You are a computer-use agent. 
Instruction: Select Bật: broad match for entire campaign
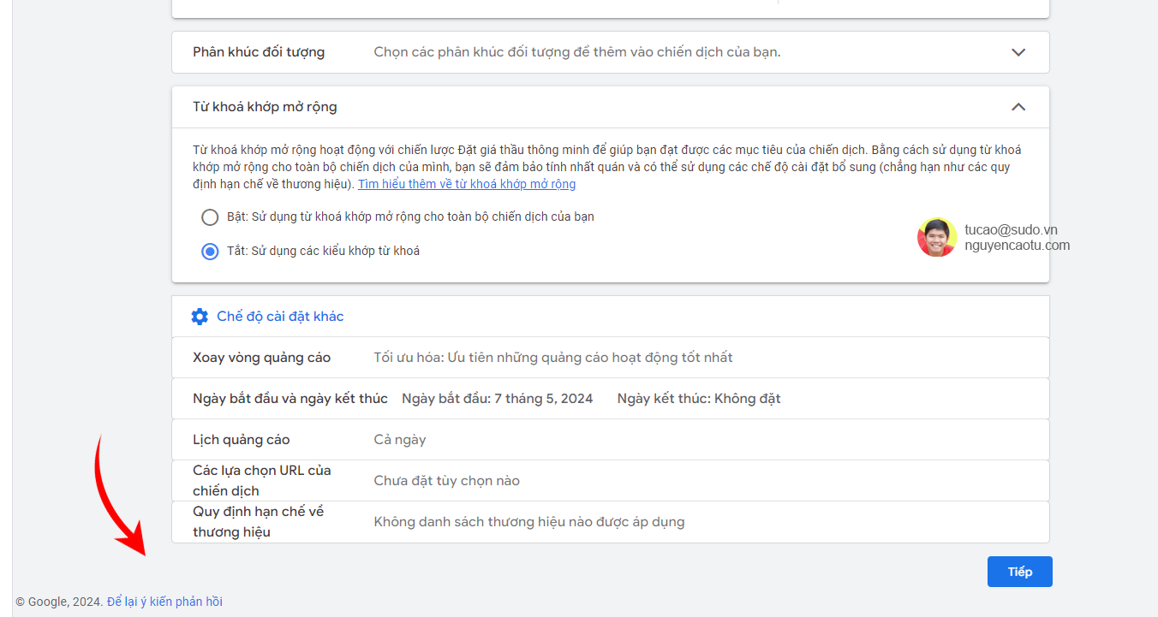[x=210, y=217]
